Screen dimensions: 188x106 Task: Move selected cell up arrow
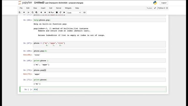[41, 12]
